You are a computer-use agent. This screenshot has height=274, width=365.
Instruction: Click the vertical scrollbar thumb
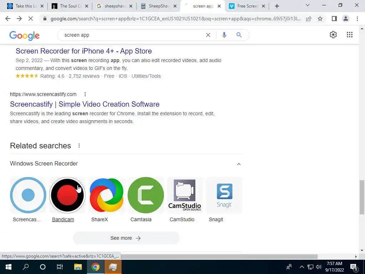(362, 197)
